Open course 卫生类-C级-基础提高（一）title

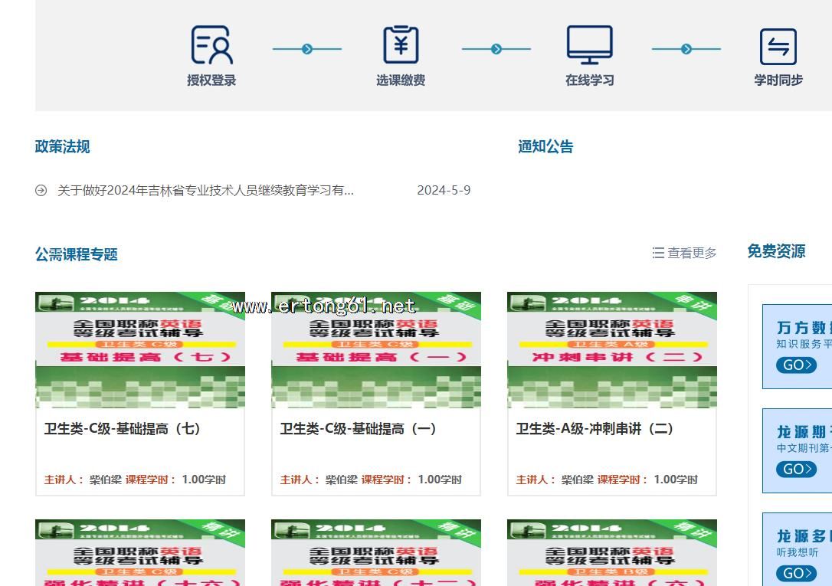(x=359, y=429)
